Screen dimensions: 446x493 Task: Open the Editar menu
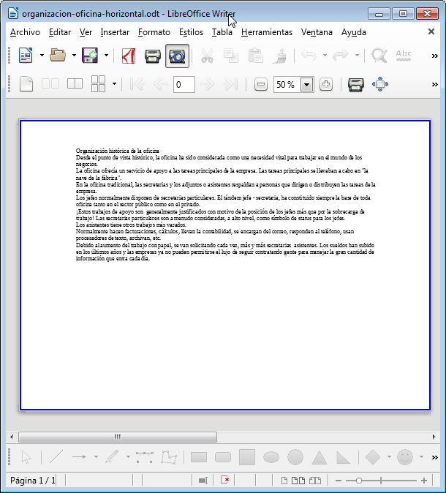tap(60, 32)
